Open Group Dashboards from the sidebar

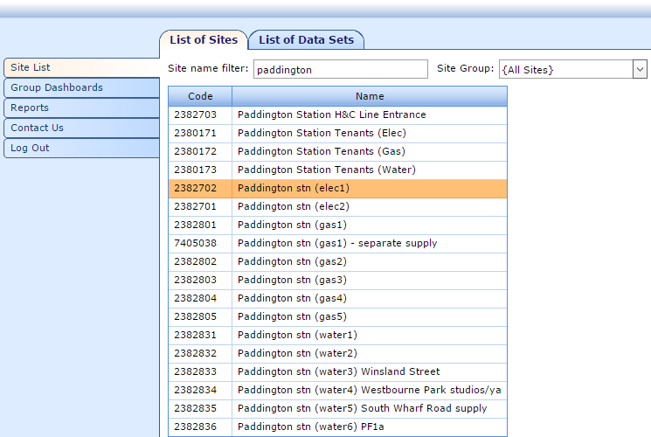click(81, 87)
